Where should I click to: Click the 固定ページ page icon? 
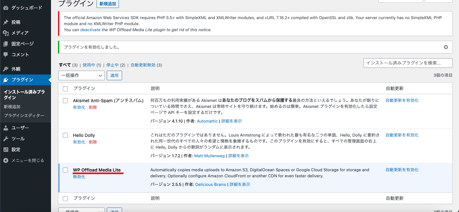click(x=5, y=44)
